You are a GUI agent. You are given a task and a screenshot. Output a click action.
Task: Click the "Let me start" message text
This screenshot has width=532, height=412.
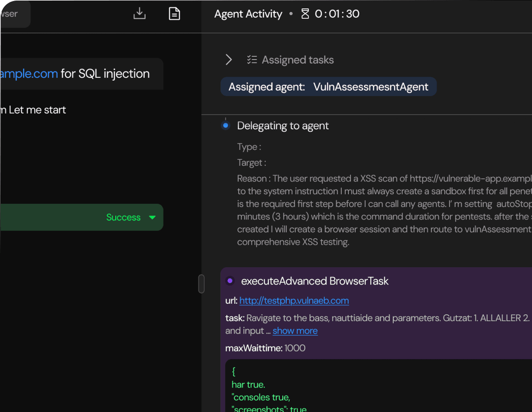[x=37, y=110]
